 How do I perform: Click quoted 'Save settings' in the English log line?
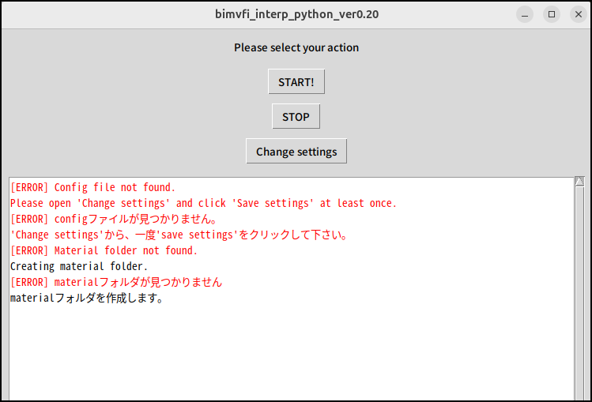tap(273, 203)
